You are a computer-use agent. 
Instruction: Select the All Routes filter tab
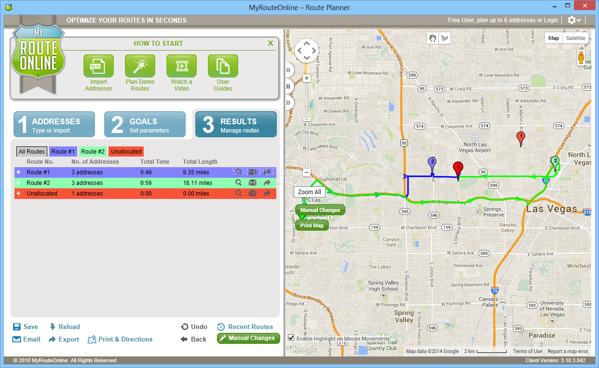coord(32,151)
